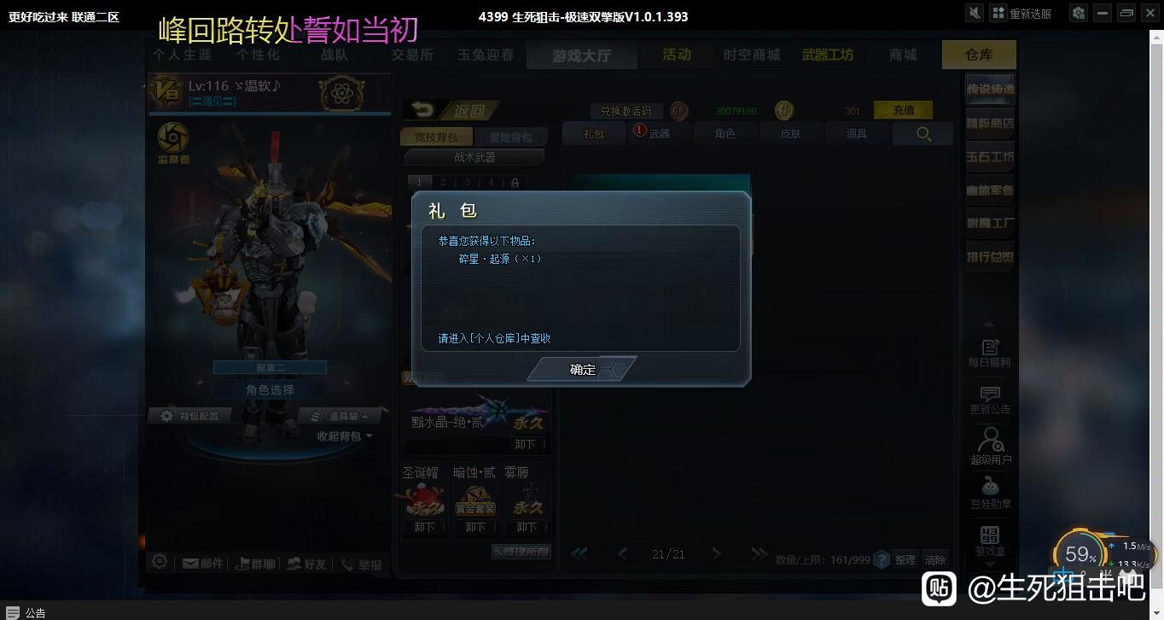1164x620 pixels.
Task: Expand the 道具袋 item bag
Action: point(339,416)
